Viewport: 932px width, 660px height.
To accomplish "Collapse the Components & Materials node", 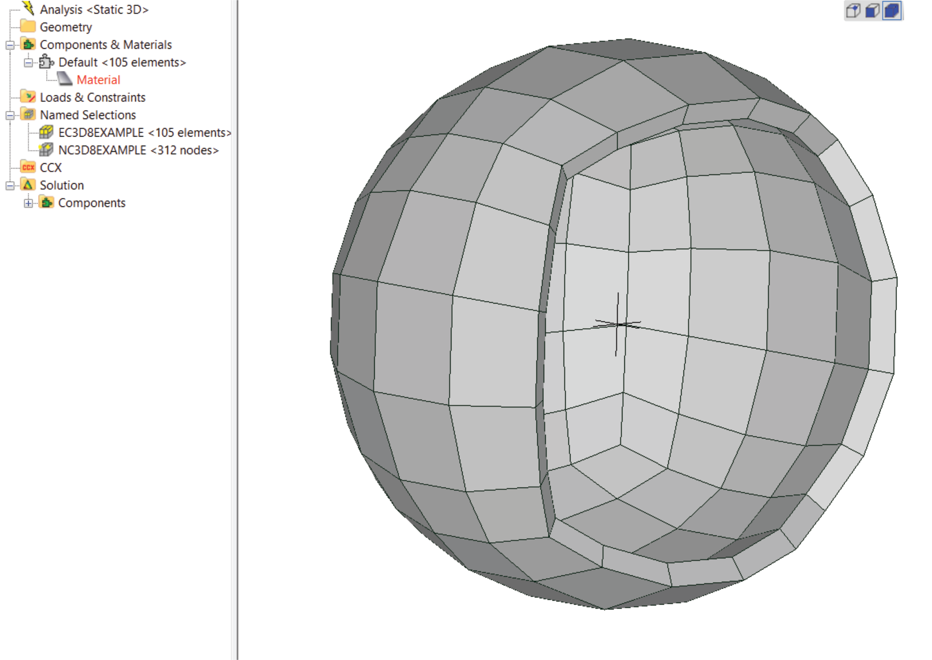I will point(10,45).
